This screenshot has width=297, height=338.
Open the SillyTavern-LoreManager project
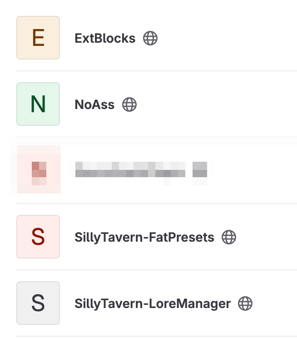[153, 304]
